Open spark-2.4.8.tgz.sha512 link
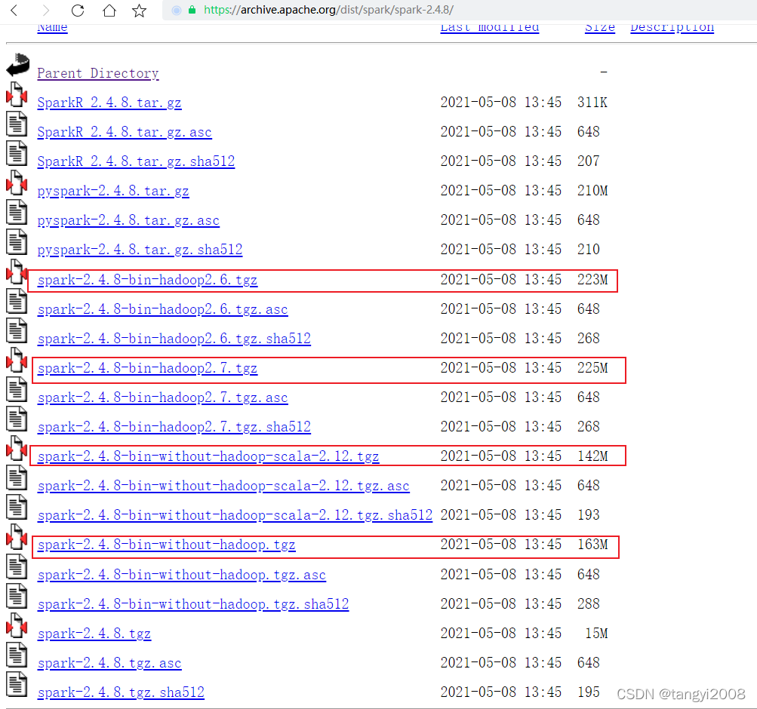The width and height of the screenshot is (757, 709). [121, 692]
